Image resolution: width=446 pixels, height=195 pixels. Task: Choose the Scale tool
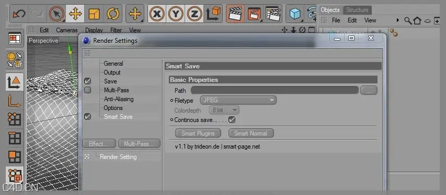(x=94, y=14)
